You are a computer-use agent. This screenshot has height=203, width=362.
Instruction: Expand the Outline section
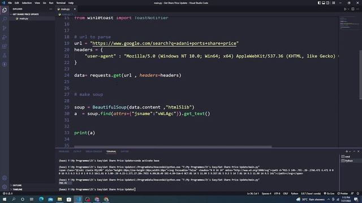[17, 186]
